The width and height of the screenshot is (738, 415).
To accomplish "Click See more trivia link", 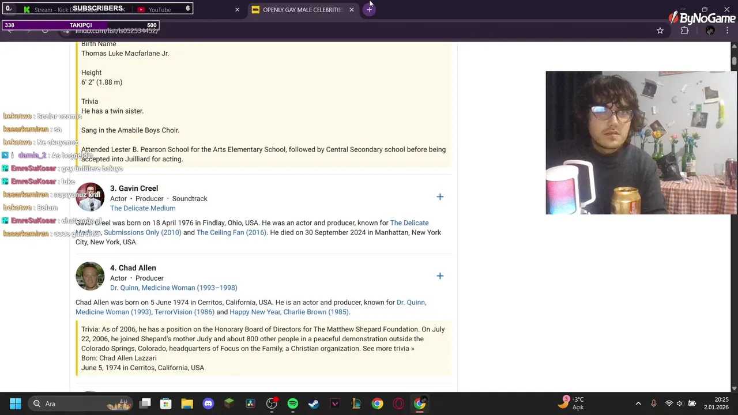I will [x=388, y=348].
